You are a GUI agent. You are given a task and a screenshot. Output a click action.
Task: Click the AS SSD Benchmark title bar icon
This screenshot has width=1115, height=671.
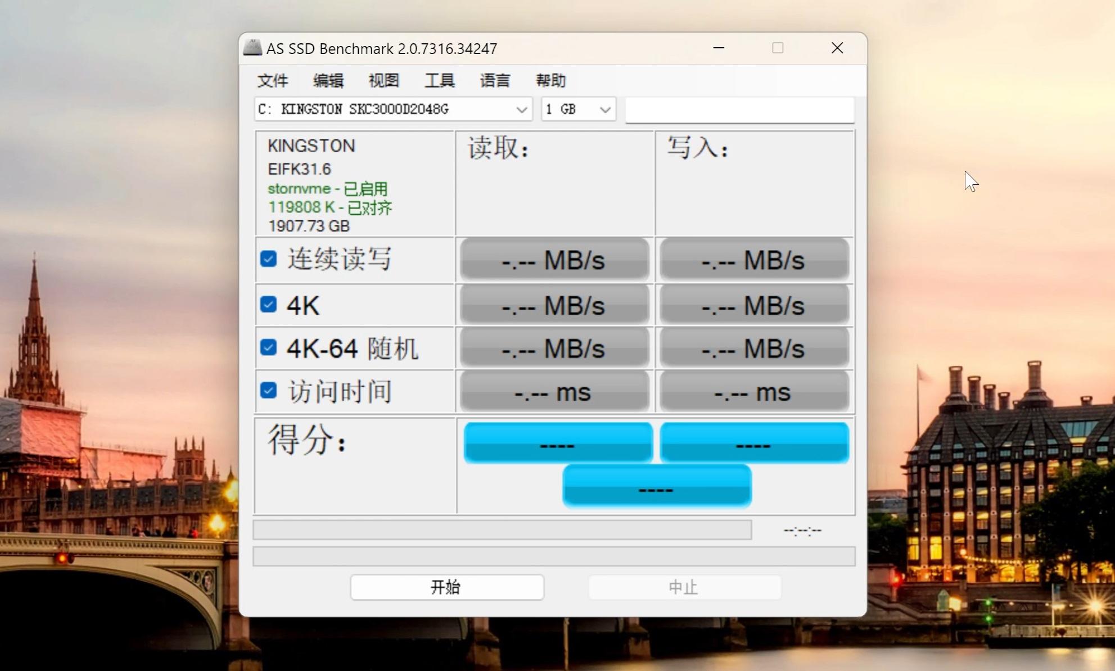252,48
